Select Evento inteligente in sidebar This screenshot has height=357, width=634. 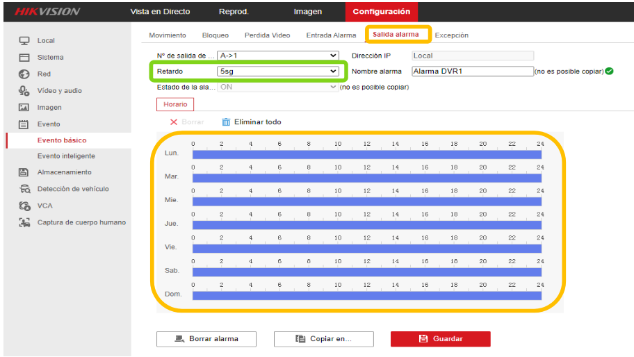tap(66, 156)
